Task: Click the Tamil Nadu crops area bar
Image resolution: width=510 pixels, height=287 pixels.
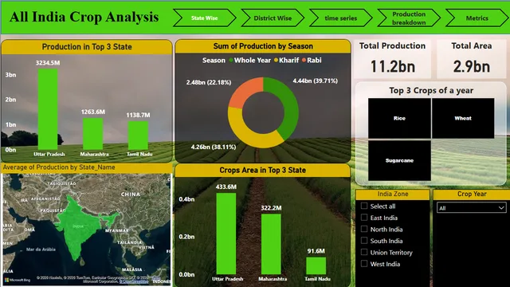Action: click(316, 265)
